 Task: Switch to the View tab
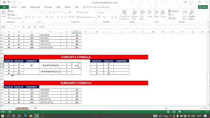coord(76,7)
